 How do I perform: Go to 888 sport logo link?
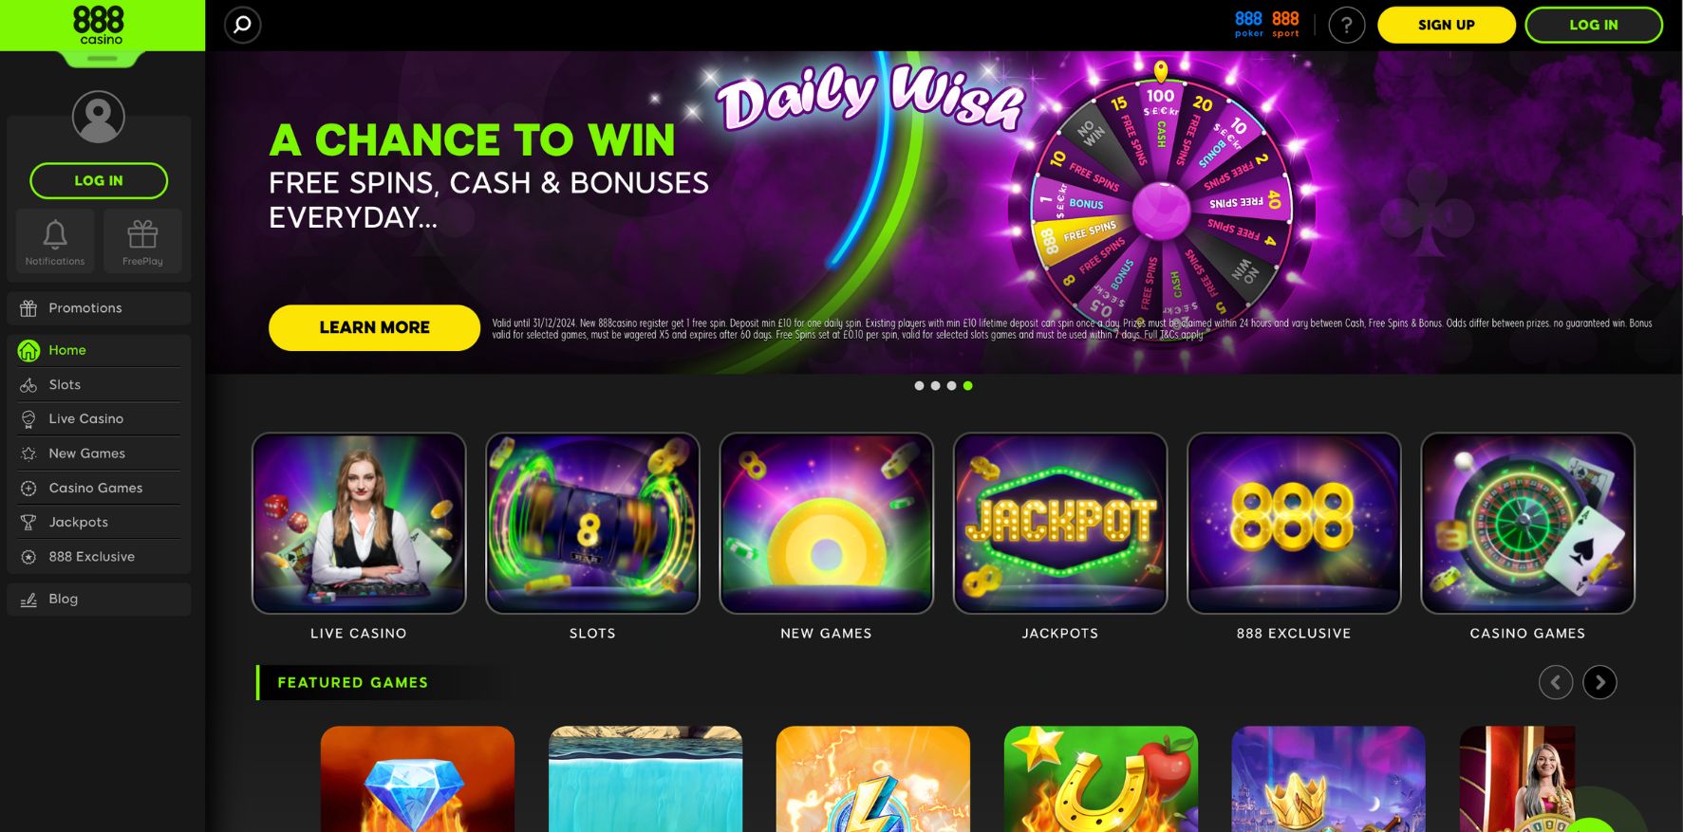tap(1285, 25)
